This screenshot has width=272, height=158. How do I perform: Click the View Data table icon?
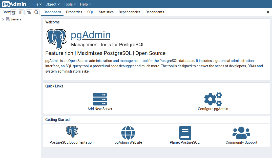coord(21,12)
